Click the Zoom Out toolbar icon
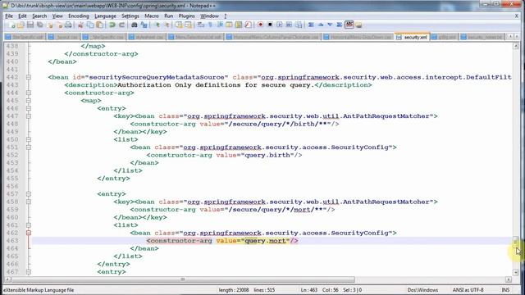This screenshot has height=295, width=525. coord(166,25)
